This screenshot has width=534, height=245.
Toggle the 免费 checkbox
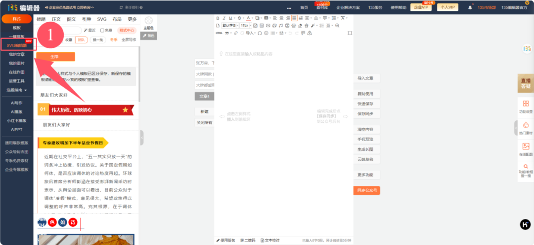pyautogui.click(x=102, y=30)
